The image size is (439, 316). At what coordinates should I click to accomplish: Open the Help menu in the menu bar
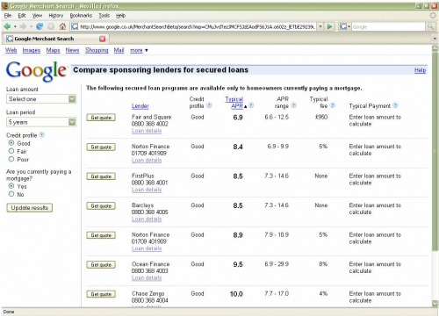[120, 16]
